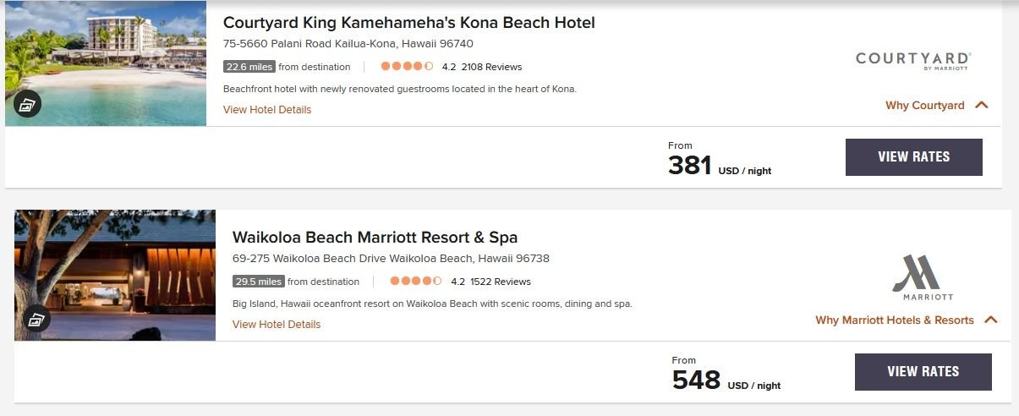
Task: View rates for the Waikoloa Beach Marriott
Action: pyautogui.click(x=923, y=372)
